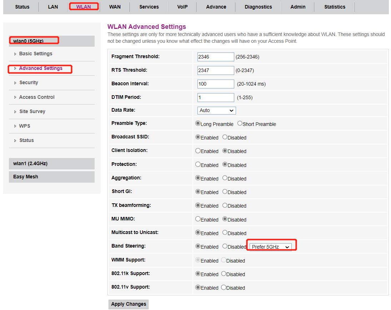Image resolution: width=391 pixels, height=310 pixels.
Task: Open the Band Steering preference dropdown
Action: pyautogui.click(x=270, y=247)
